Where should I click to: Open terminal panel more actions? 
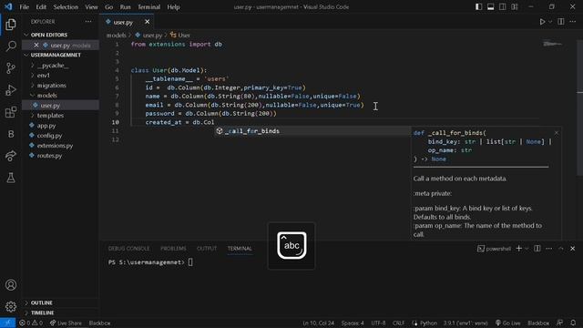tap(548, 249)
